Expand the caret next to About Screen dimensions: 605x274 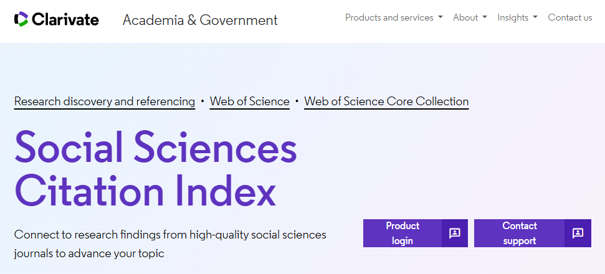coord(485,17)
